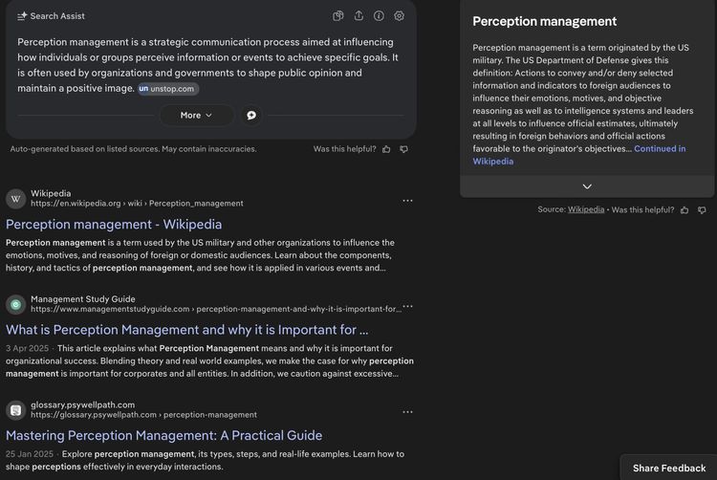Open more options for psywellpath result
717x480 pixels.
(407, 412)
